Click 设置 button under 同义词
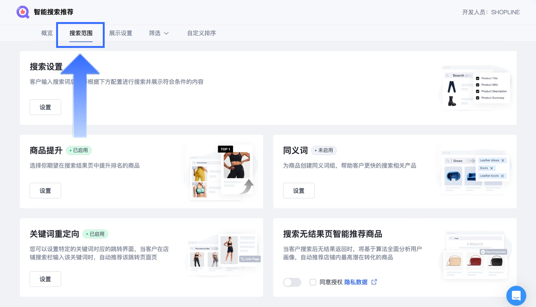 pyautogui.click(x=299, y=191)
